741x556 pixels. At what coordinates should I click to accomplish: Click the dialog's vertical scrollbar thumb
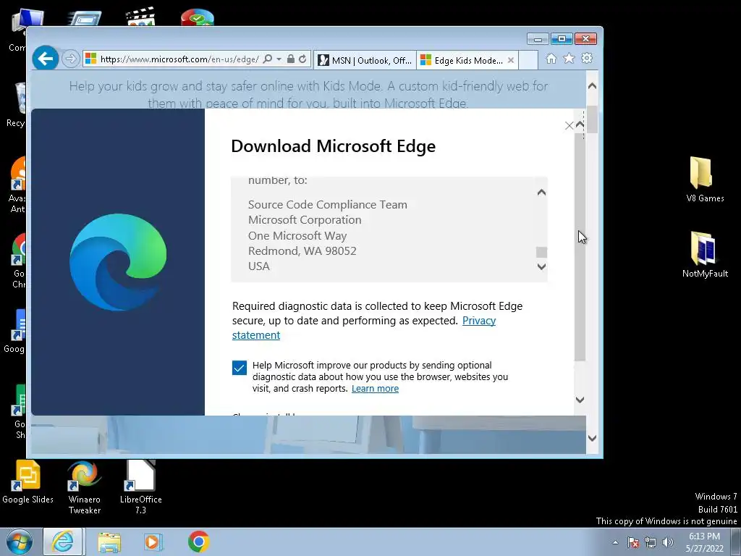pyautogui.click(x=580, y=247)
